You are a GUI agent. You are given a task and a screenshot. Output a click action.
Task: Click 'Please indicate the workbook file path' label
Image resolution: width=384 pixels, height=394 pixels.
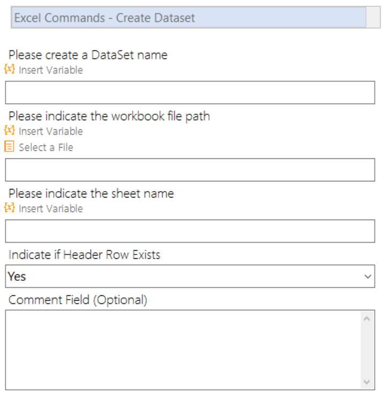[109, 116]
